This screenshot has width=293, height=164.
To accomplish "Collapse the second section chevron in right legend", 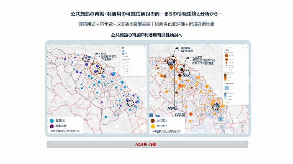I will pyautogui.click(x=225, y=84).
